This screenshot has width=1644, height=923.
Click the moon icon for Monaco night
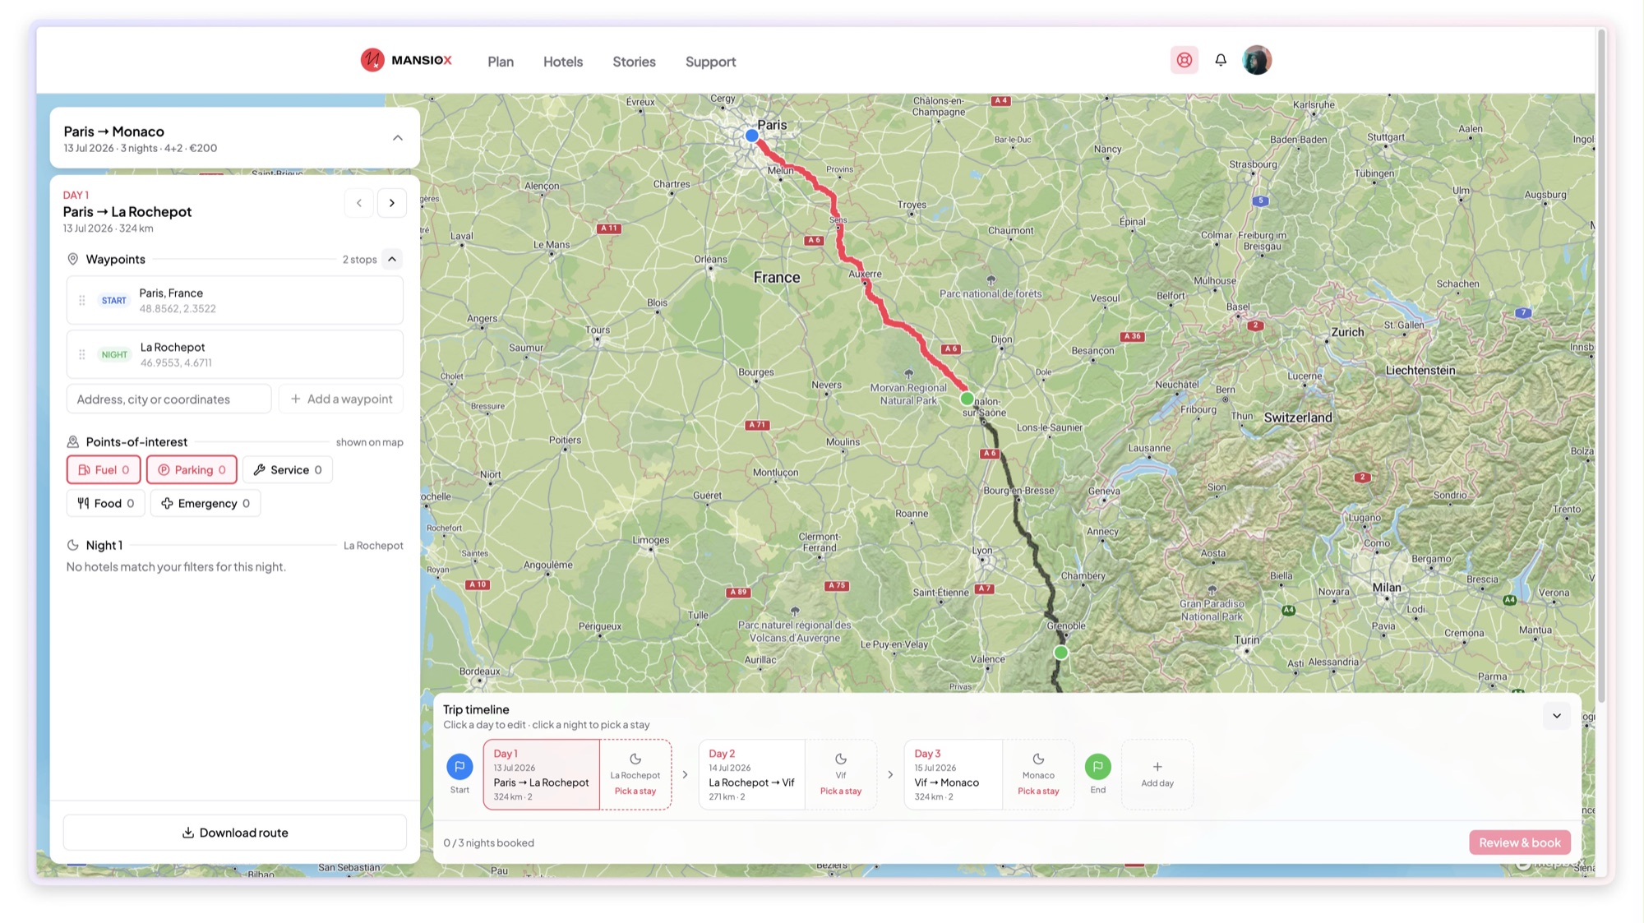[1038, 759]
